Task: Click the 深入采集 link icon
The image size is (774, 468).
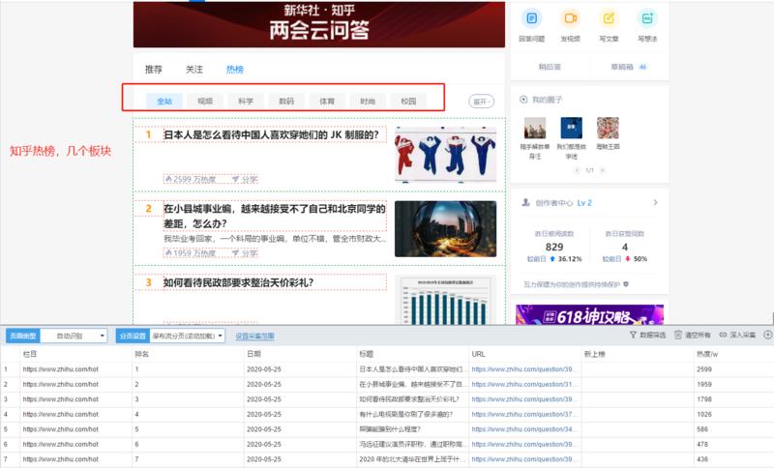Action: (x=723, y=335)
